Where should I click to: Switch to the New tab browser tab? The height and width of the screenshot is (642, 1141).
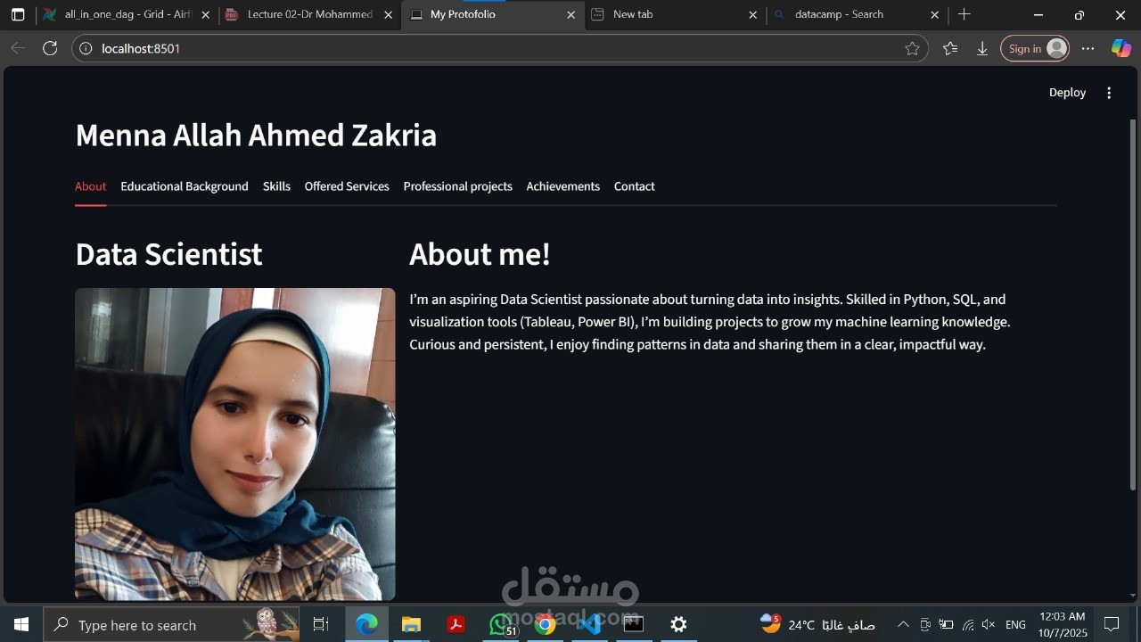coord(675,15)
